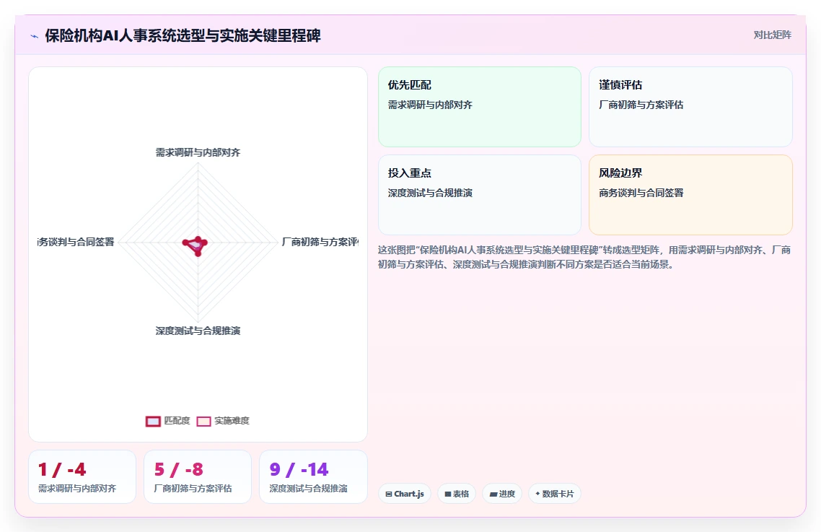Click the 实施难度 legend label

(x=232, y=421)
